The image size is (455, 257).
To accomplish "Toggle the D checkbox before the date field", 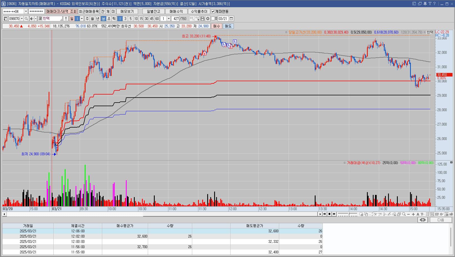I will (213, 19).
